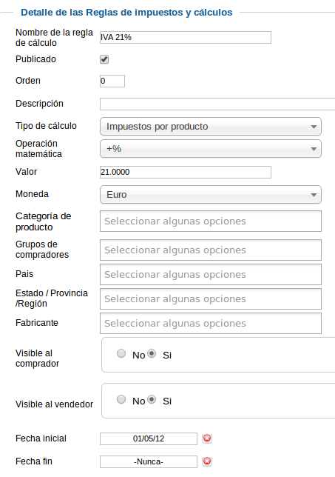Select Si for Visible al comprador
This screenshot has width=335, height=477.
tap(152, 353)
